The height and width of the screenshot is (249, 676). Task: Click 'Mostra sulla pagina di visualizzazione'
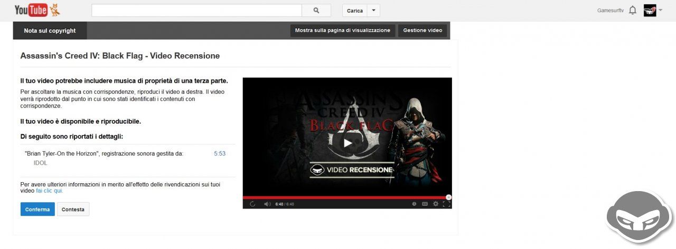pos(342,31)
